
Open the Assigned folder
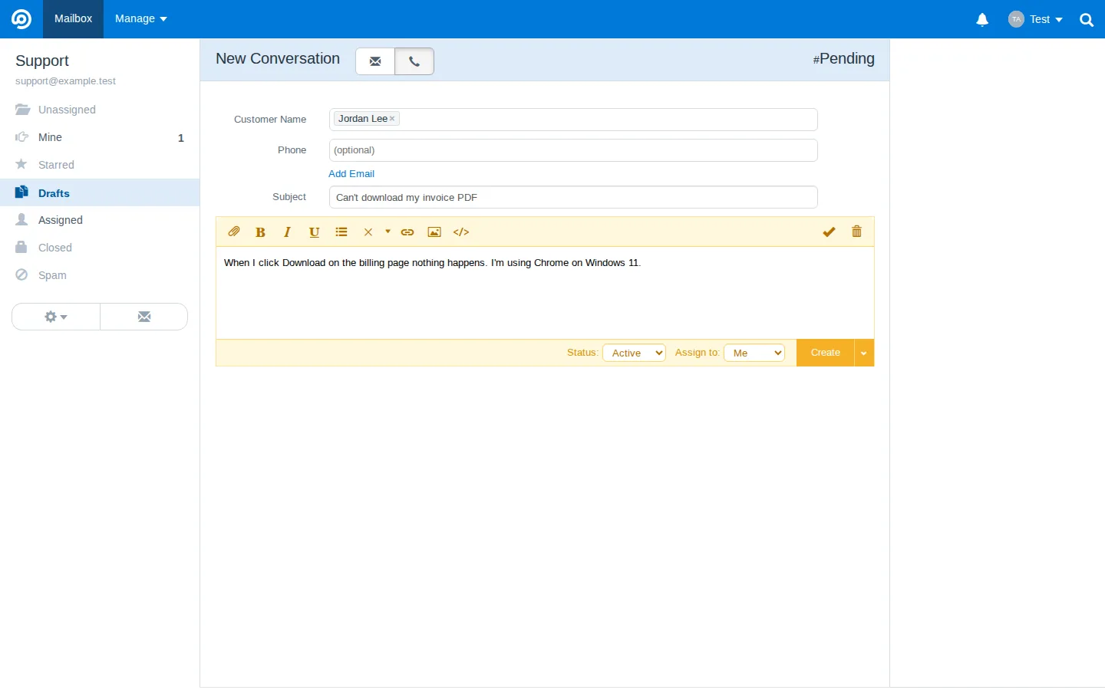tap(100, 220)
